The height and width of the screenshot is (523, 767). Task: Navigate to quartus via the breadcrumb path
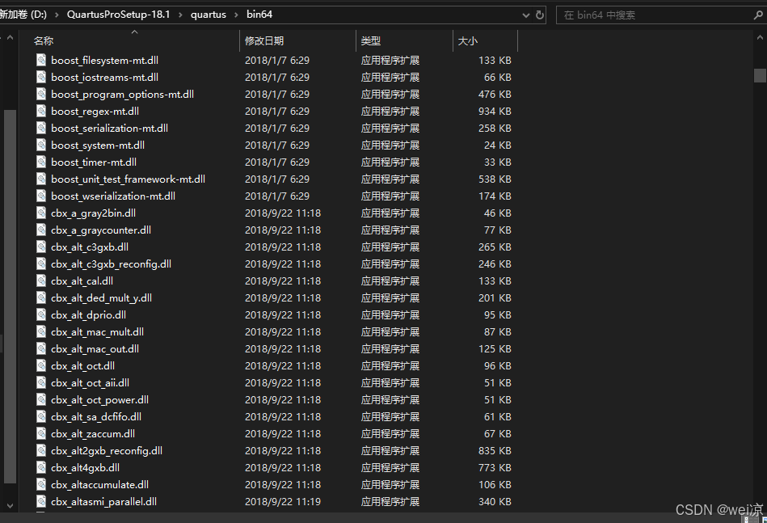pyautogui.click(x=209, y=14)
